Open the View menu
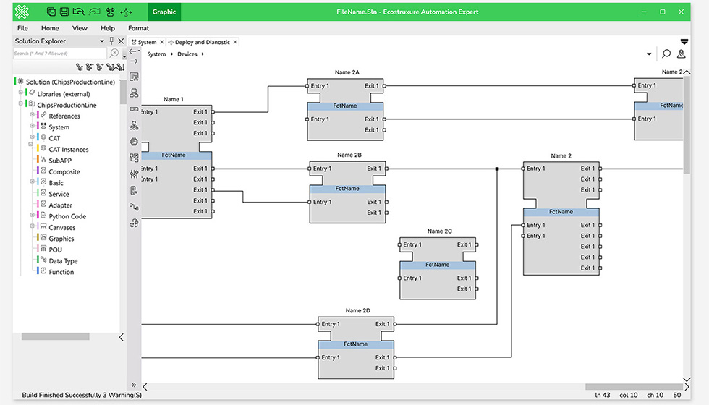709x405 pixels. (80, 28)
